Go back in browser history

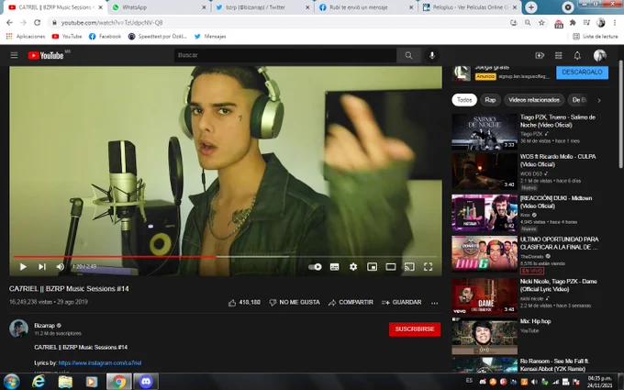(10, 23)
